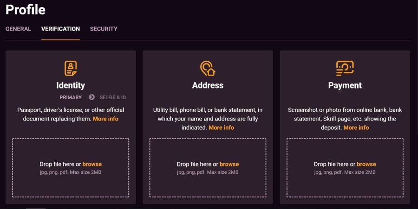Browse for a Payment proof file
The height and width of the screenshot is (209, 418).
(366, 164)
